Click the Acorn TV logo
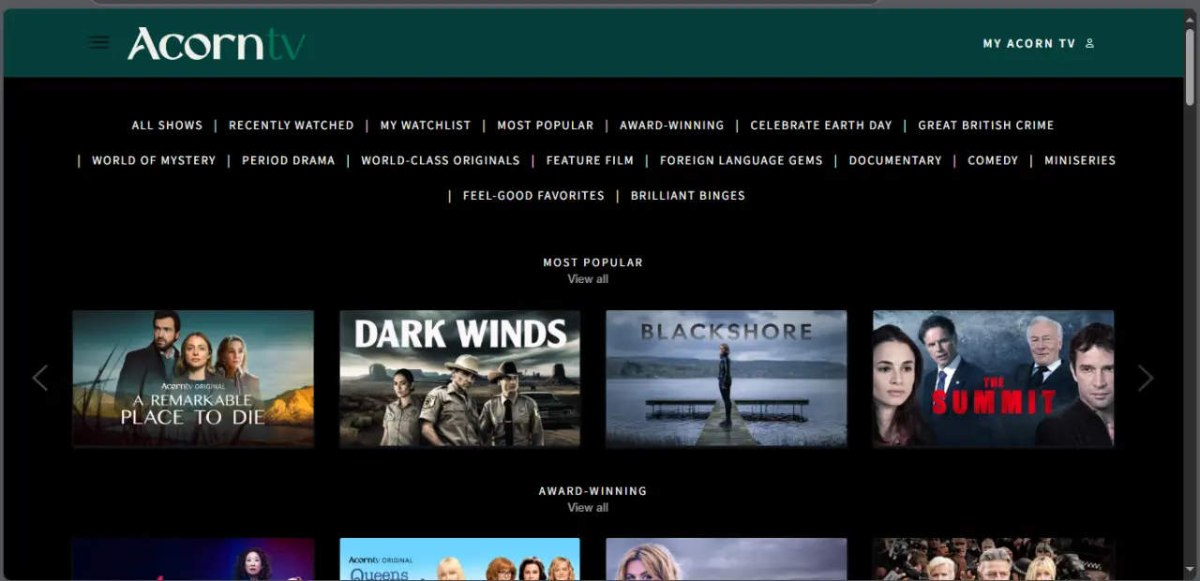The image size is (1200, 581). pyautogui.click(x=217, y=43)
